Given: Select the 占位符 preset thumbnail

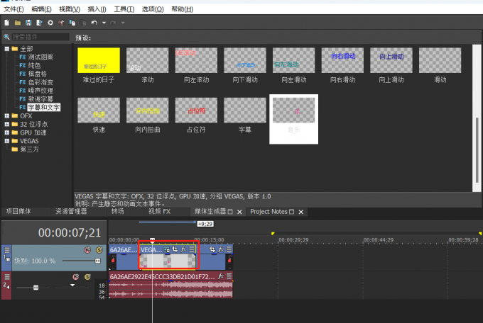Looking at the screenshot, I should click(x=196, y=110).
